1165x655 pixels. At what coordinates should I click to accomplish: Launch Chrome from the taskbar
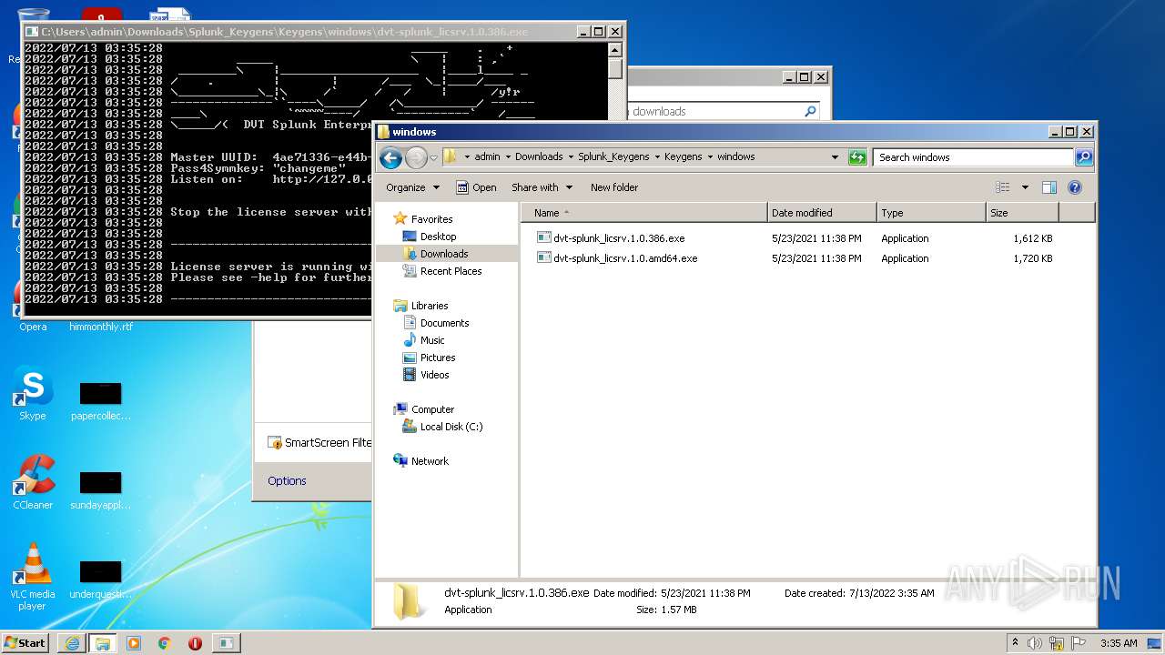[165, 643]
